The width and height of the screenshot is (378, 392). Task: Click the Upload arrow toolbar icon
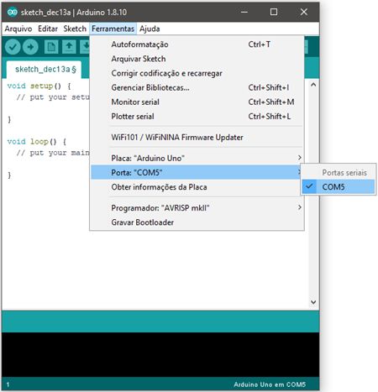coord(30,47)
